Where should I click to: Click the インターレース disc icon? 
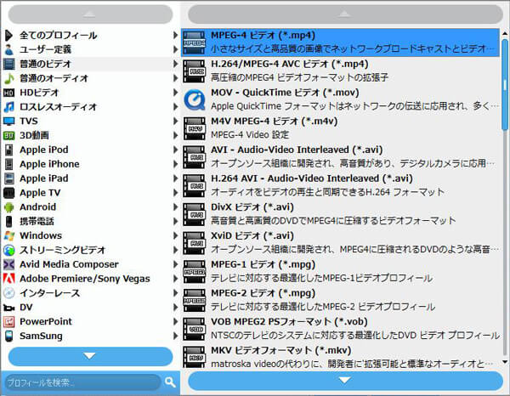click(x=8, y=293)
